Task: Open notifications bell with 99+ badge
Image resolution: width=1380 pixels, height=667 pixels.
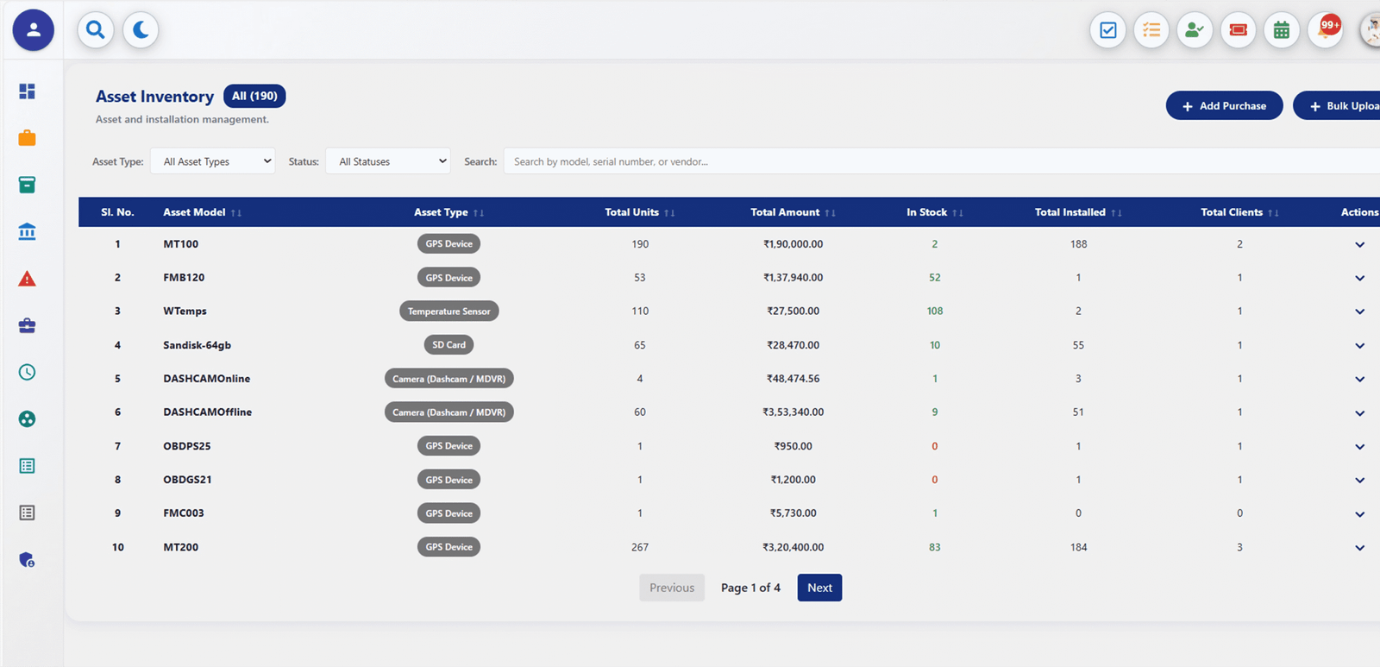Action: pyautogui.click(x=1326, y=30)
